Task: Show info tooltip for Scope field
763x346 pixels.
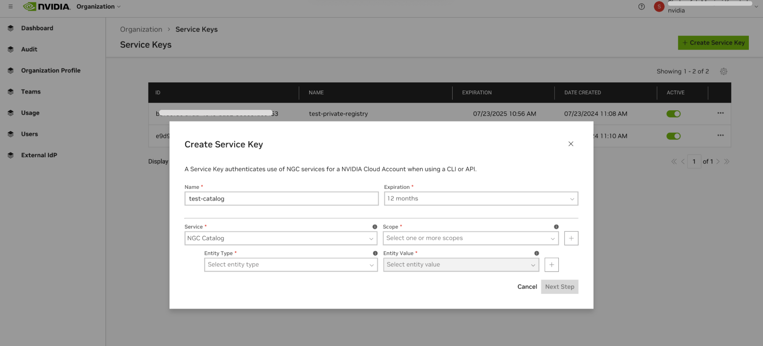Action: (x=556, y=227)
